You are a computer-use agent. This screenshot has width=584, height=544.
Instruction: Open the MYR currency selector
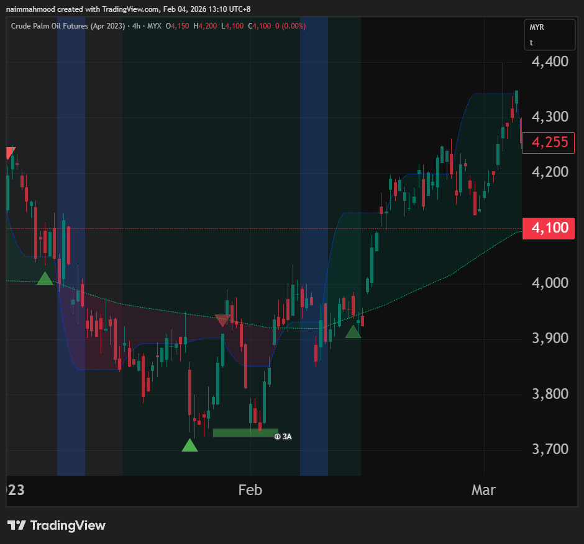click(x=537, y=28)
